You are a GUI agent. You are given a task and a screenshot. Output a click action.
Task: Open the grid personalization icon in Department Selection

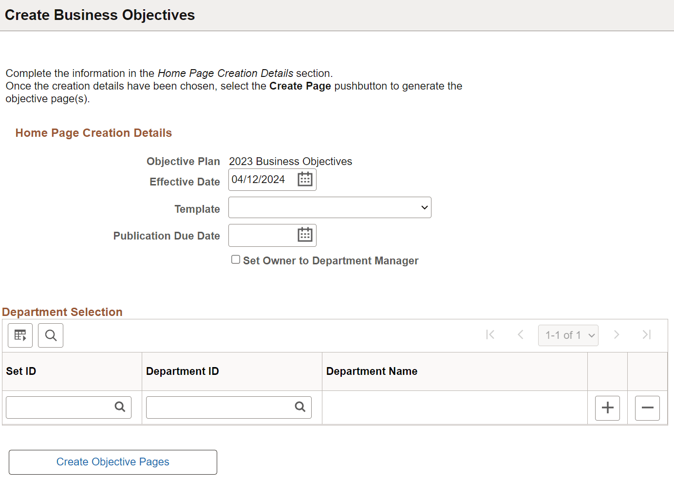point(20,335)
